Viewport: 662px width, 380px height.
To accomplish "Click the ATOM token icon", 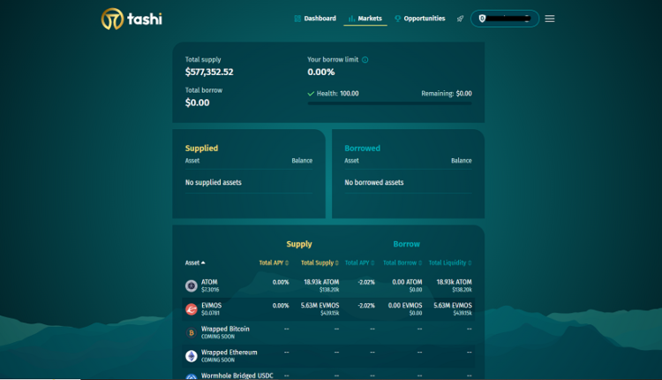I will point(191,285).
